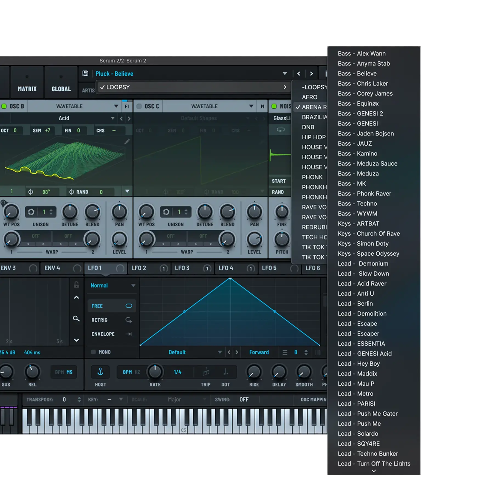
Task: Click the lock icon beside the envelope graph
Action: (76, 285)
